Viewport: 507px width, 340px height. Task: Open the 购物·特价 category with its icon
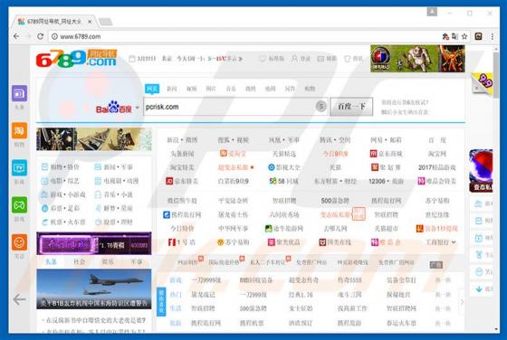click(x=61, y=167)
